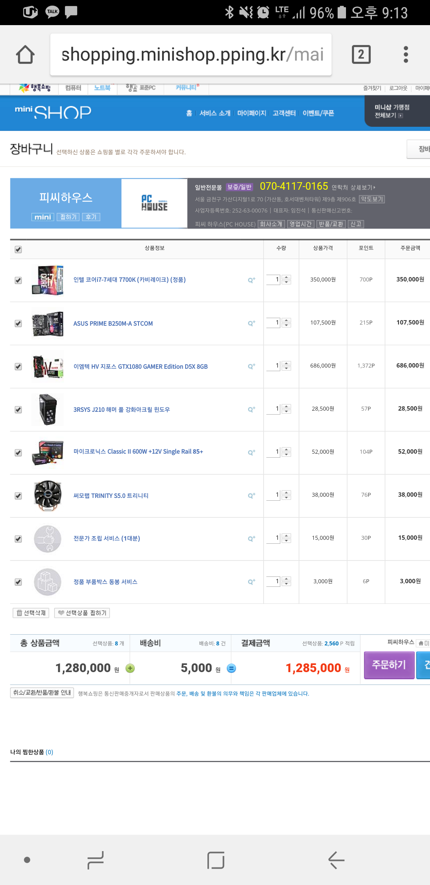Image resolution: width=430 pixels, height=885 pixels.
Task: Adjust quantity stepper for Intel i7-7700K
Action: tap(286, 280)
